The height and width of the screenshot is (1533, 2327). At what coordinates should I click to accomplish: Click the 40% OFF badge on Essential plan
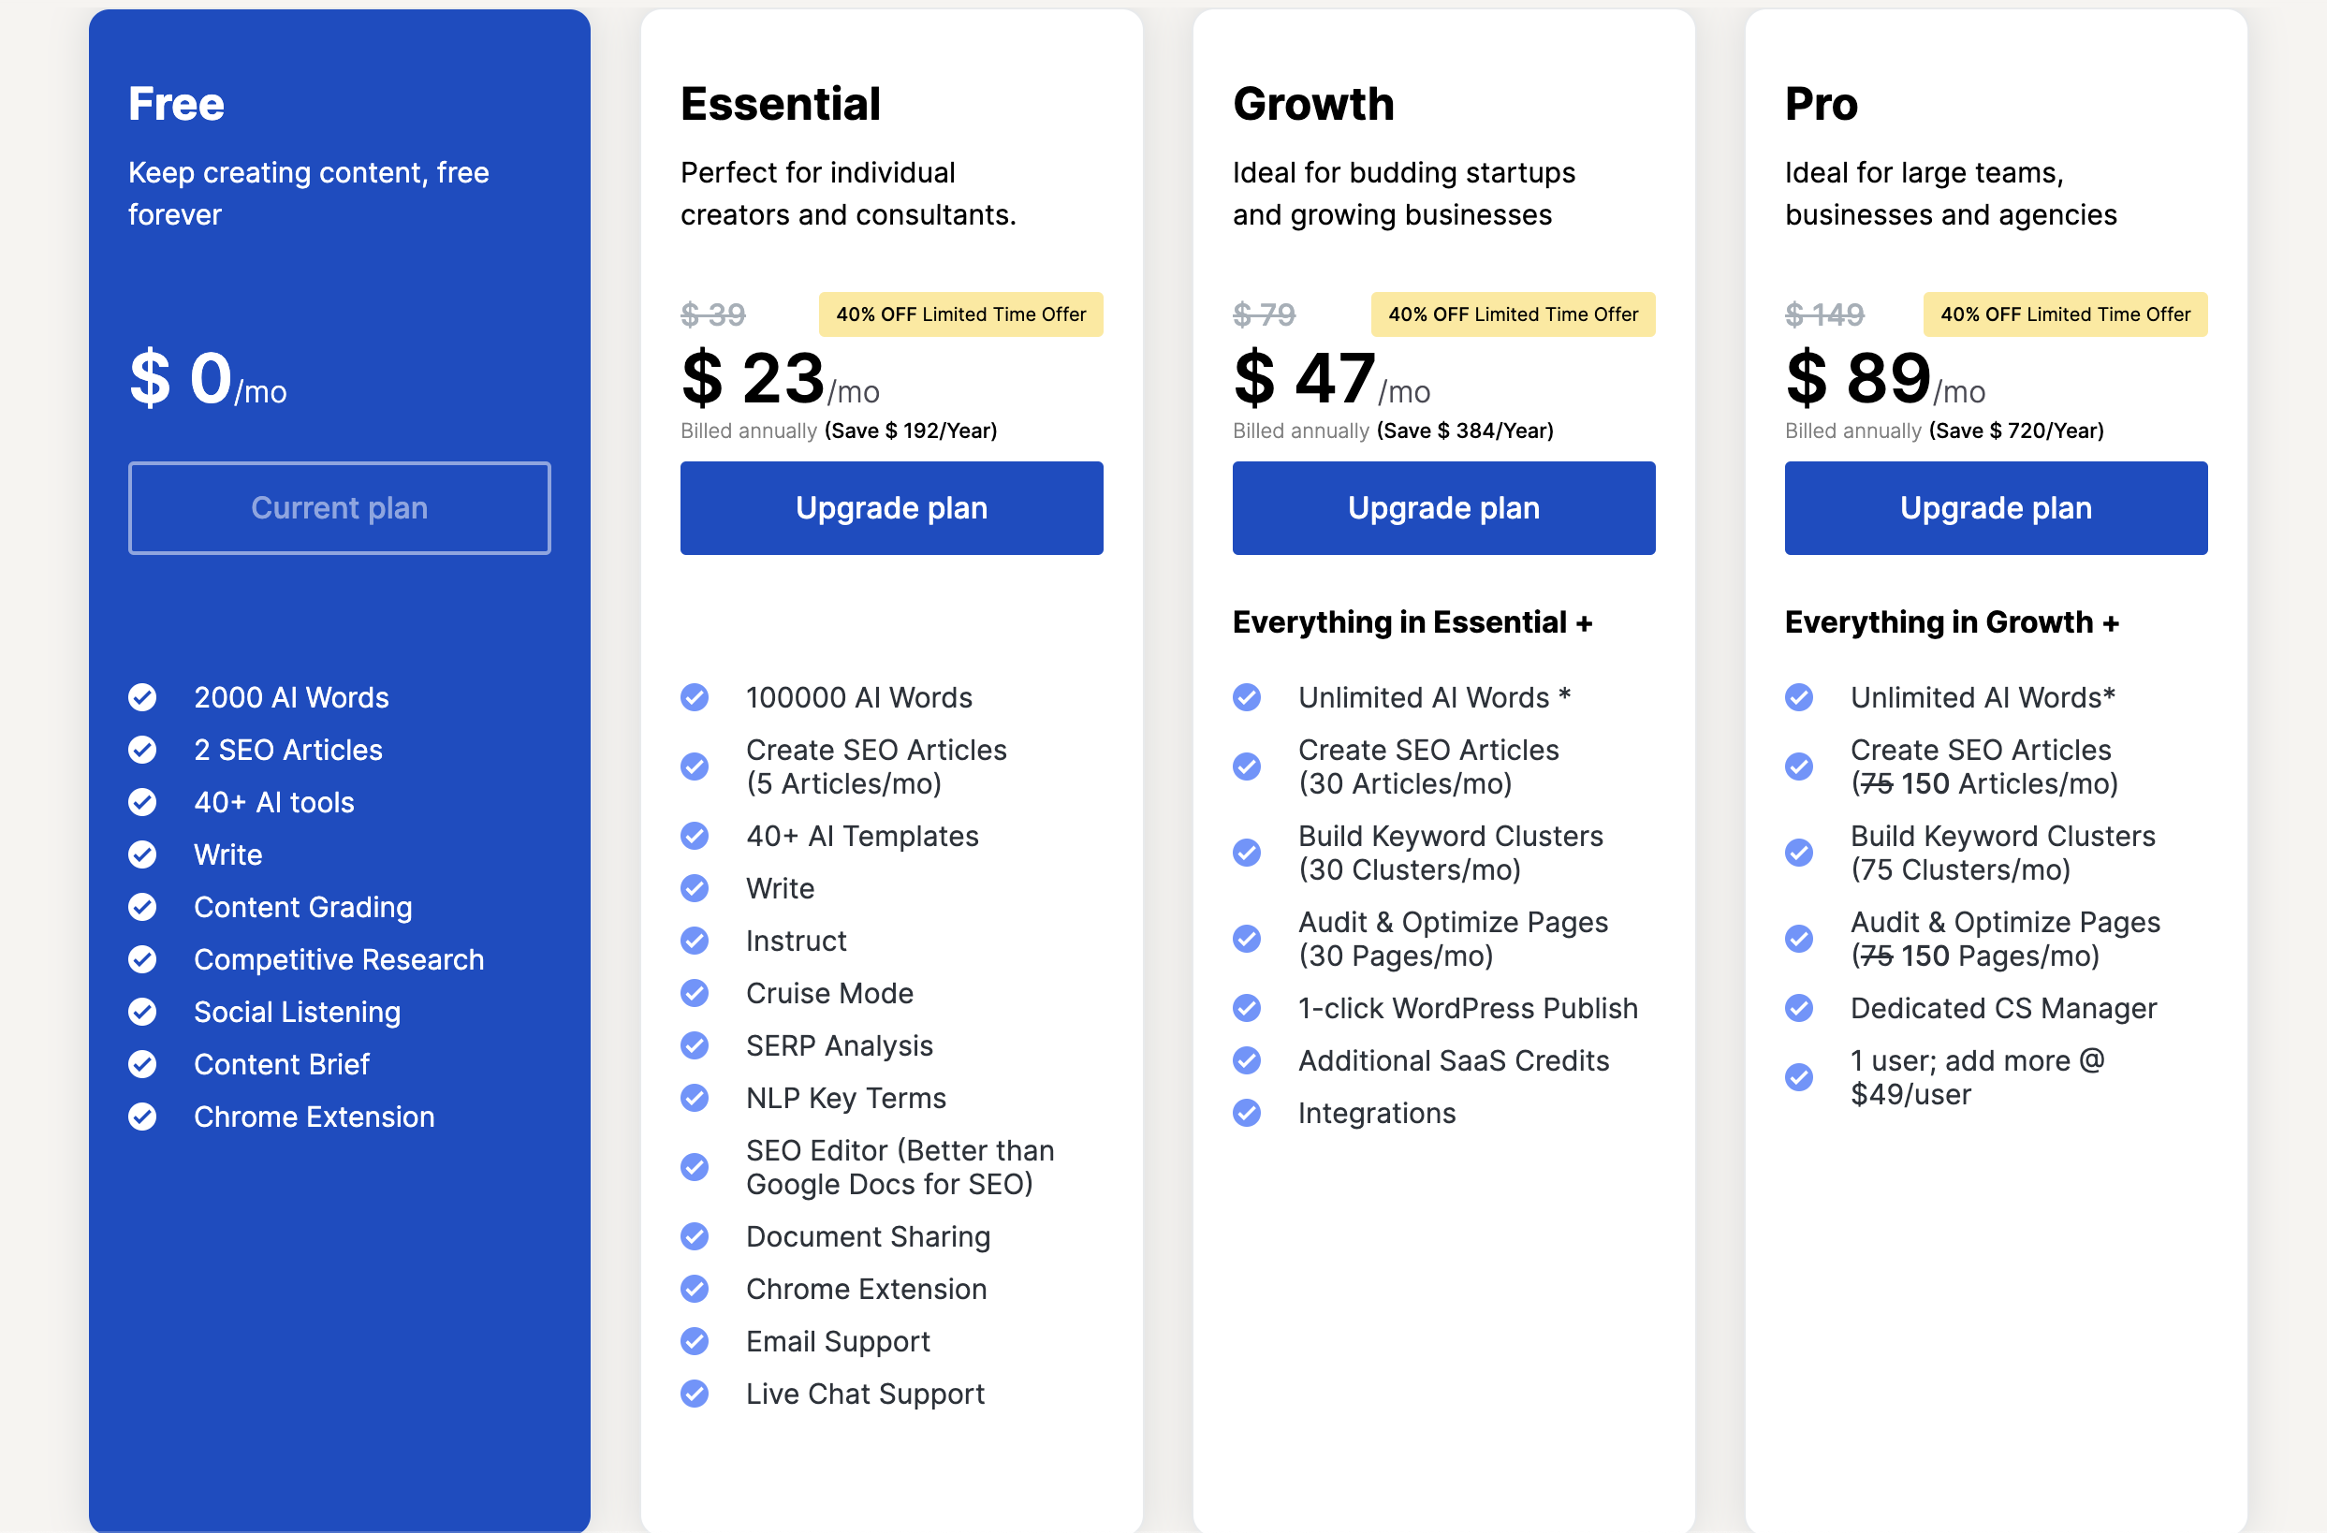click(960, 314)
